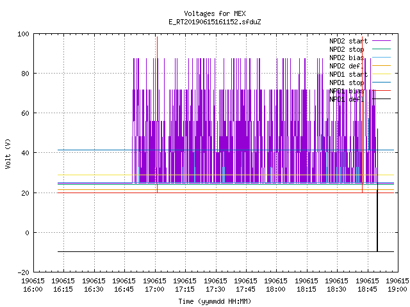Click the light blue NPD2 bias legend line
This screenshot has height=307, width=410.
pos(381,57)
